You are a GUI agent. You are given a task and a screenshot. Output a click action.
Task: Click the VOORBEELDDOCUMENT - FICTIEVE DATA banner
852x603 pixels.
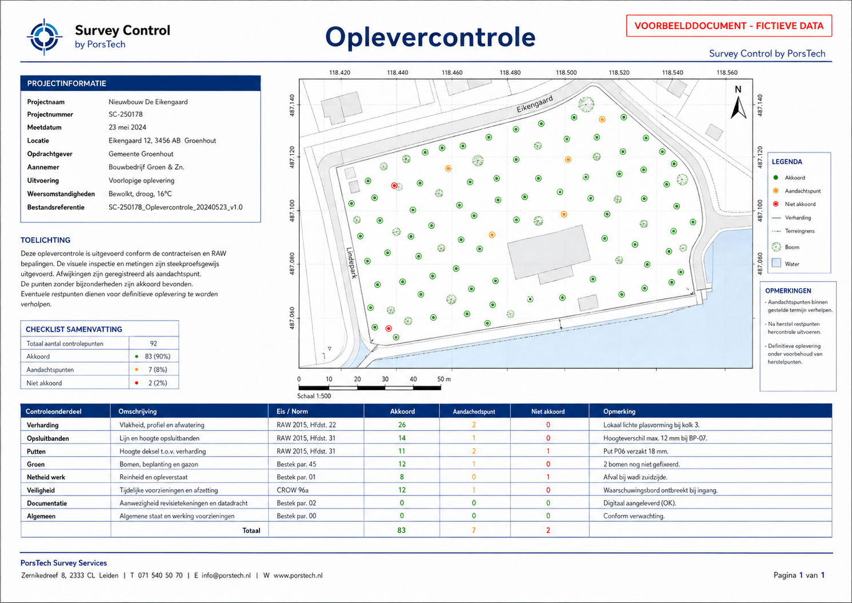pyautogui.click(x=729, y=26)
